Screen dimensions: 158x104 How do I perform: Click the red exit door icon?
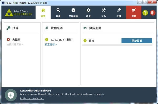153,13
